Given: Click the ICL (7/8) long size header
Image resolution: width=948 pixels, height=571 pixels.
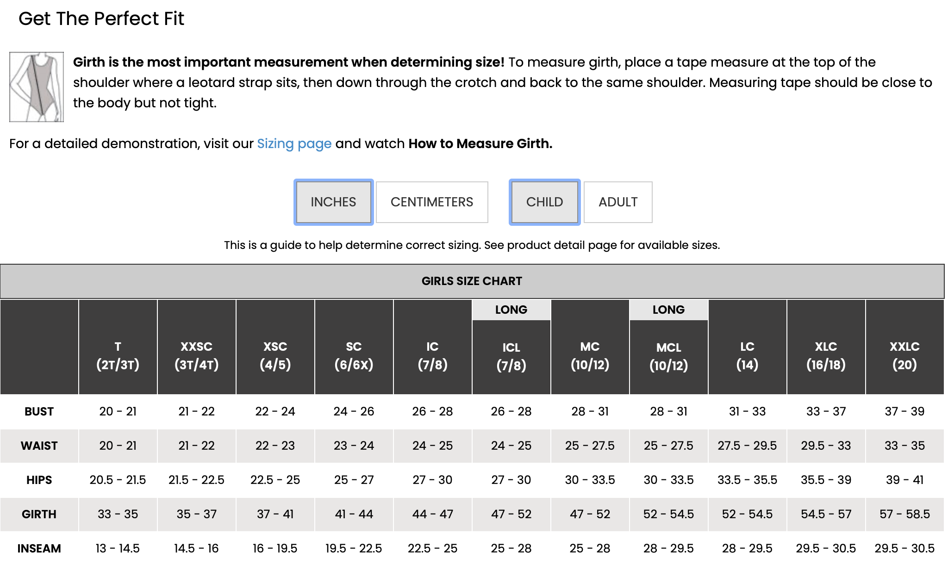Looking at the screenshot, I should pos(511,357).
